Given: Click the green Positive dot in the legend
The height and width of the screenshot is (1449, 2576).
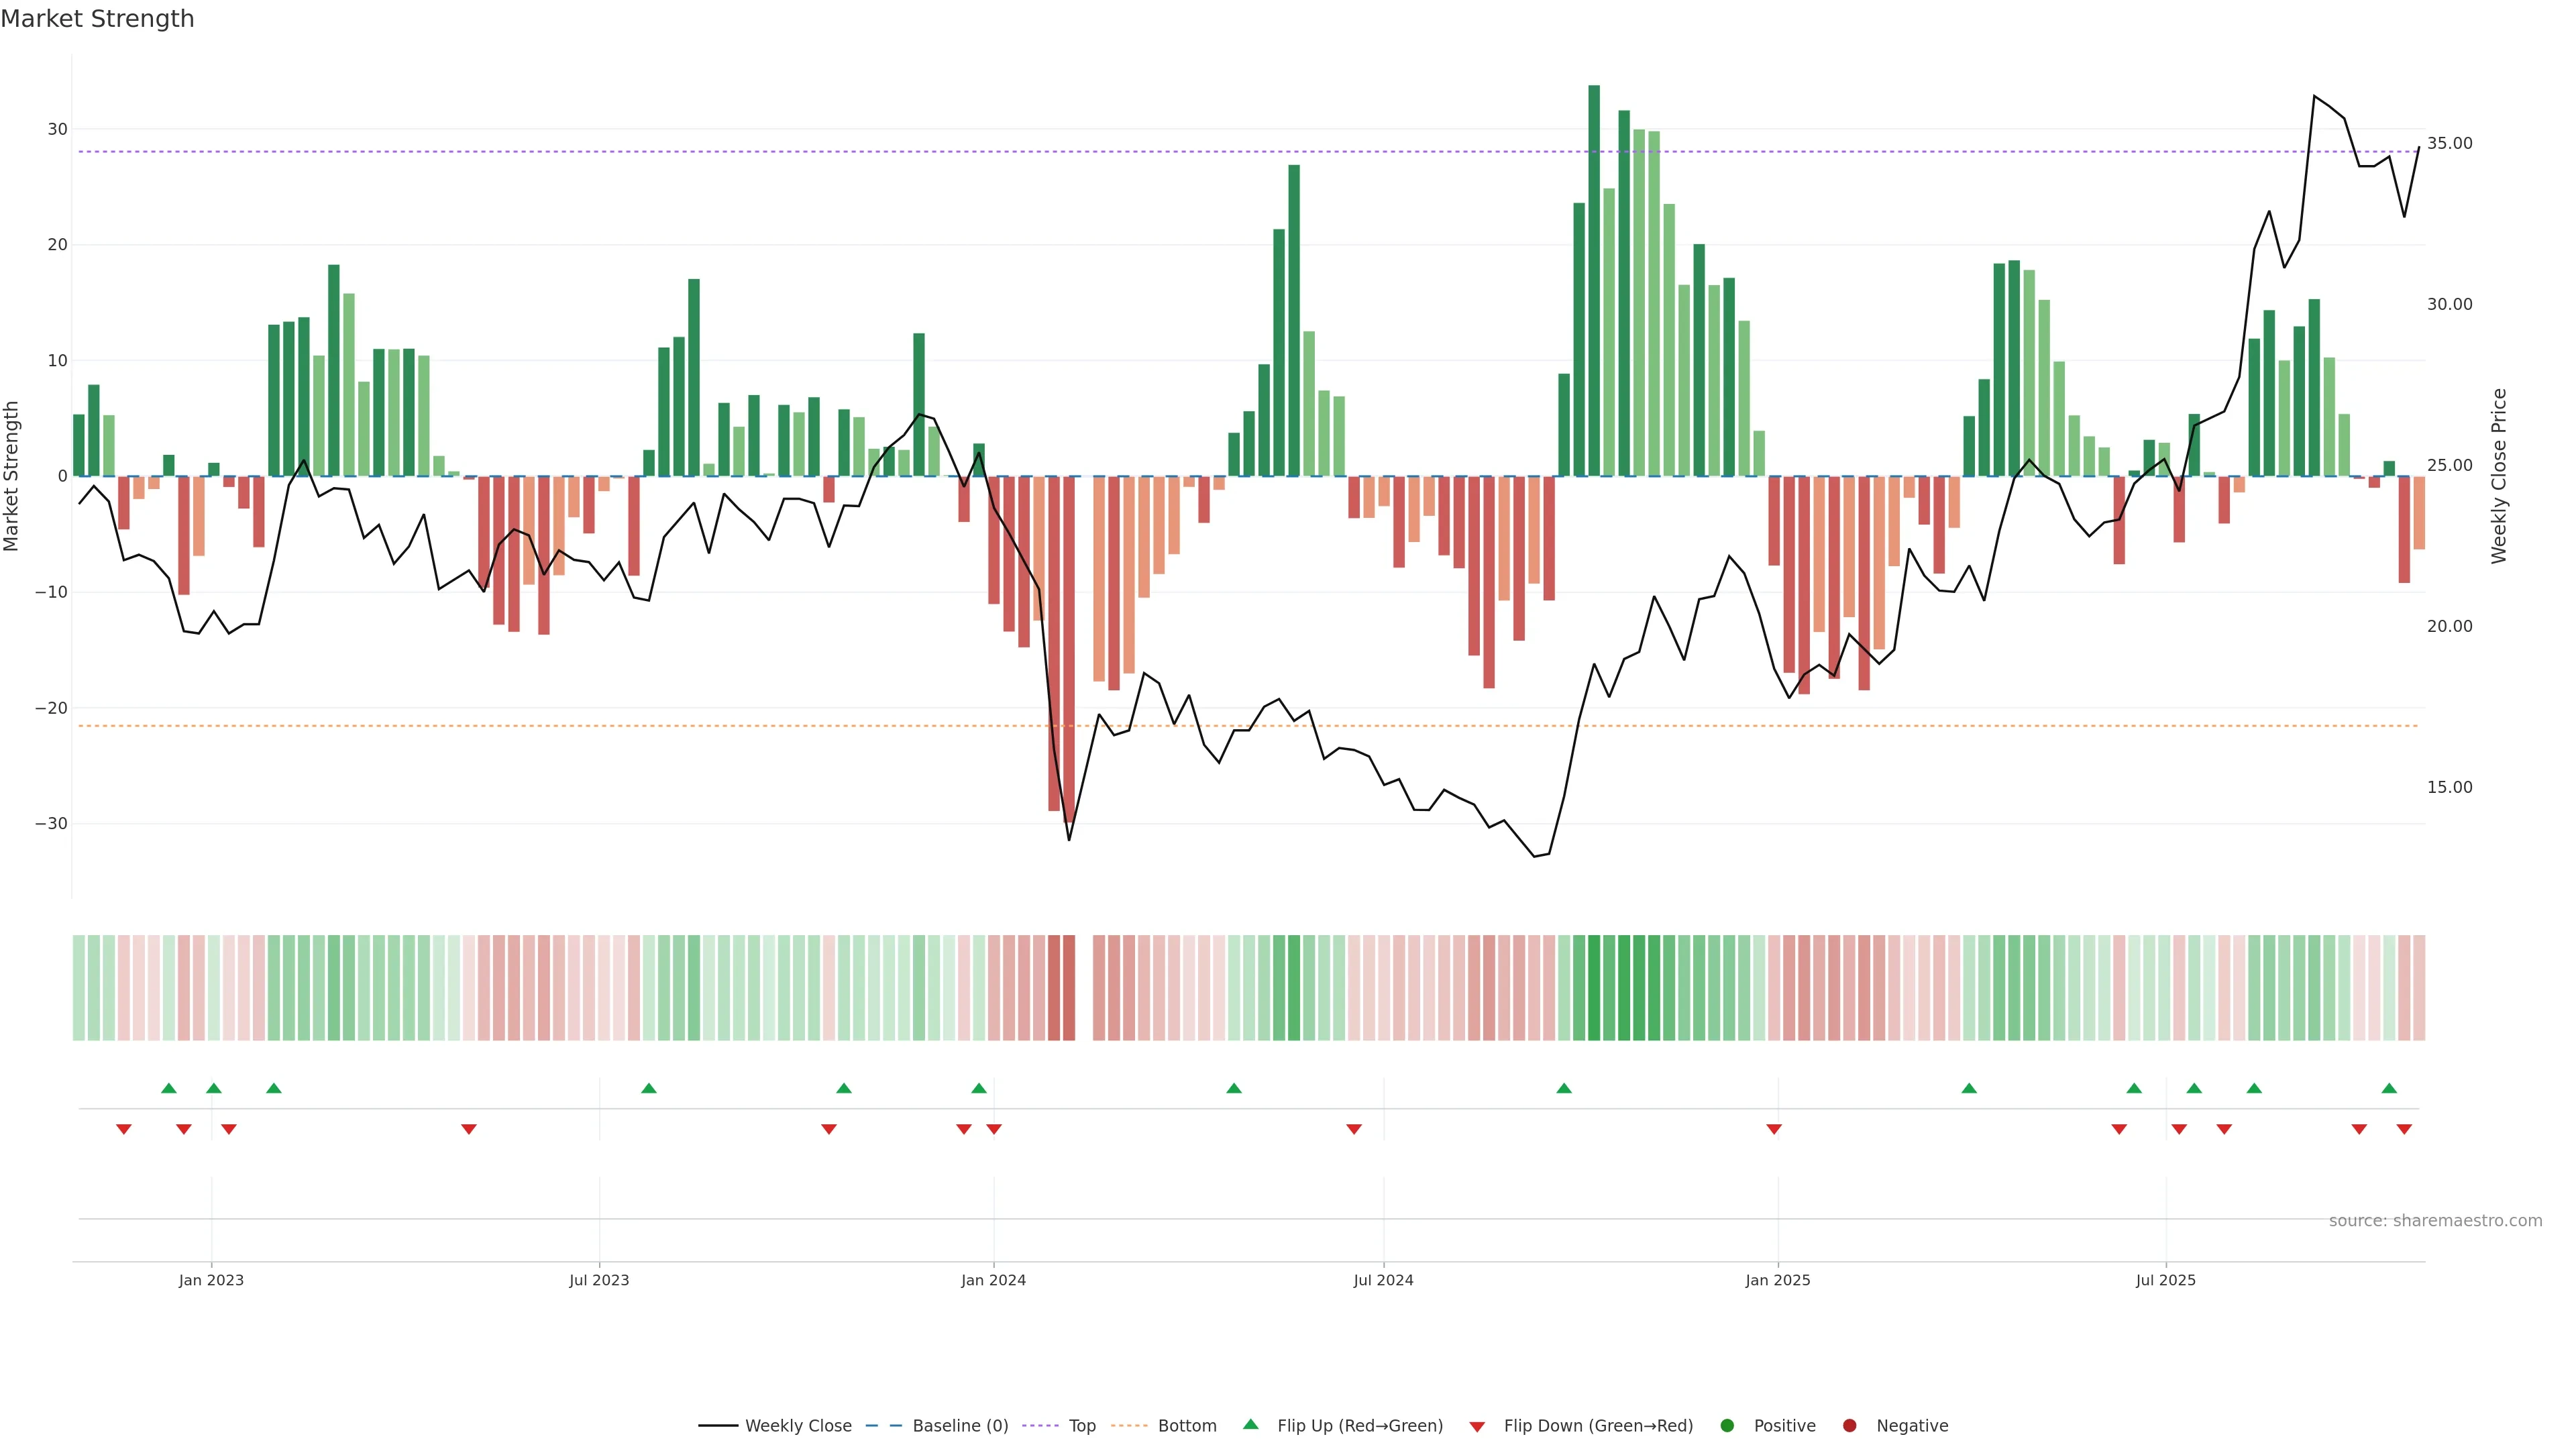Looking at the screenshot, I should coord(1727,1425).
